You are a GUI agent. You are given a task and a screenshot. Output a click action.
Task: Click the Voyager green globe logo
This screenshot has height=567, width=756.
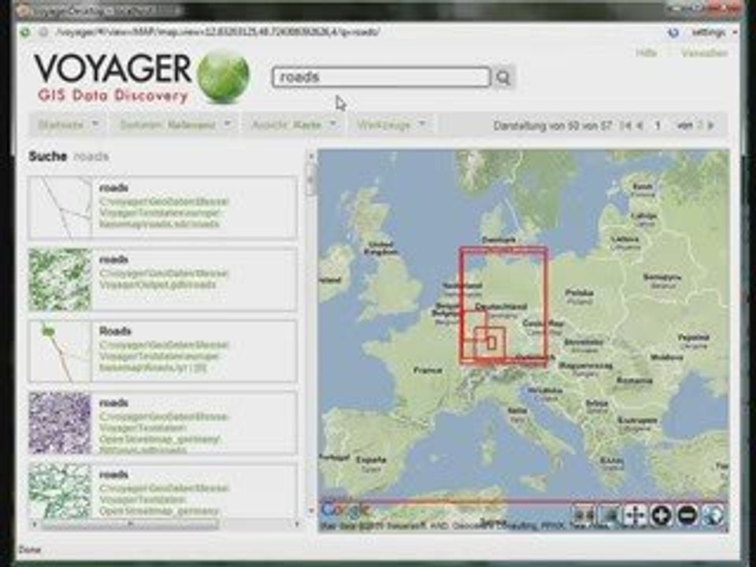click(223, 76)
